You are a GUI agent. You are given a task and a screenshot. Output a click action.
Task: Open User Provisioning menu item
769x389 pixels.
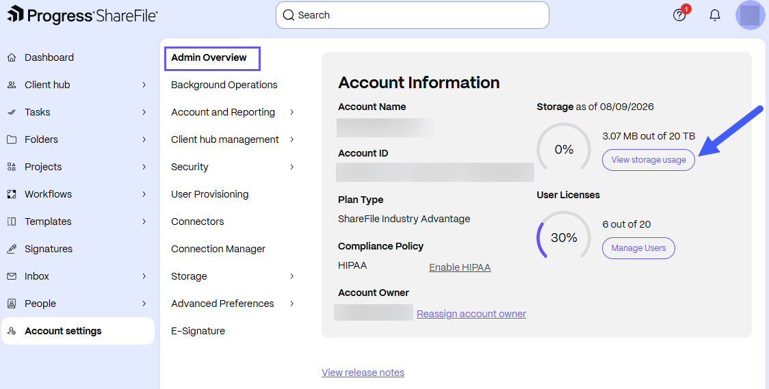[210, 194]
